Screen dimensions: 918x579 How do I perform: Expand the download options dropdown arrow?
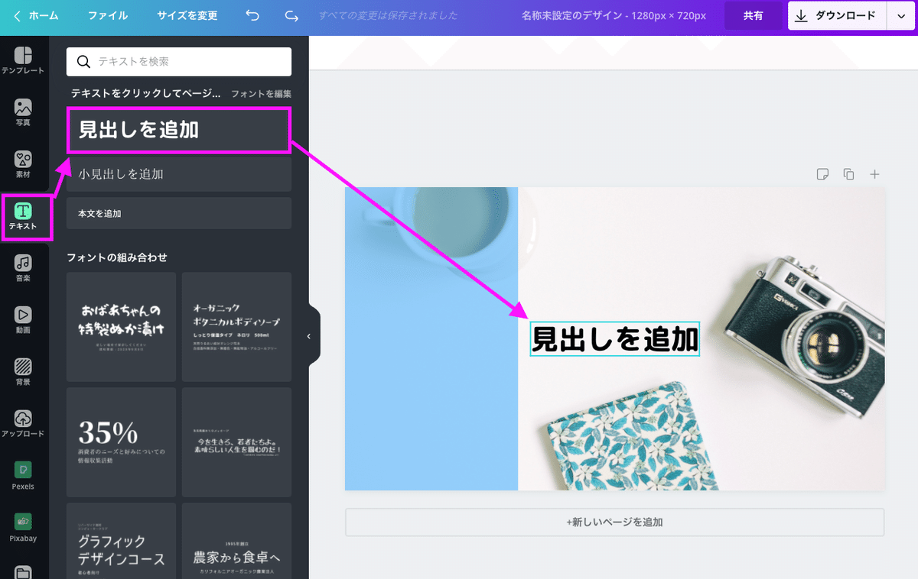pyautogui.click(x=900, y=16)
